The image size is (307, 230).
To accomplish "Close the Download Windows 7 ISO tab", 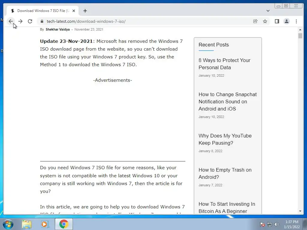I will coord(74,11).
